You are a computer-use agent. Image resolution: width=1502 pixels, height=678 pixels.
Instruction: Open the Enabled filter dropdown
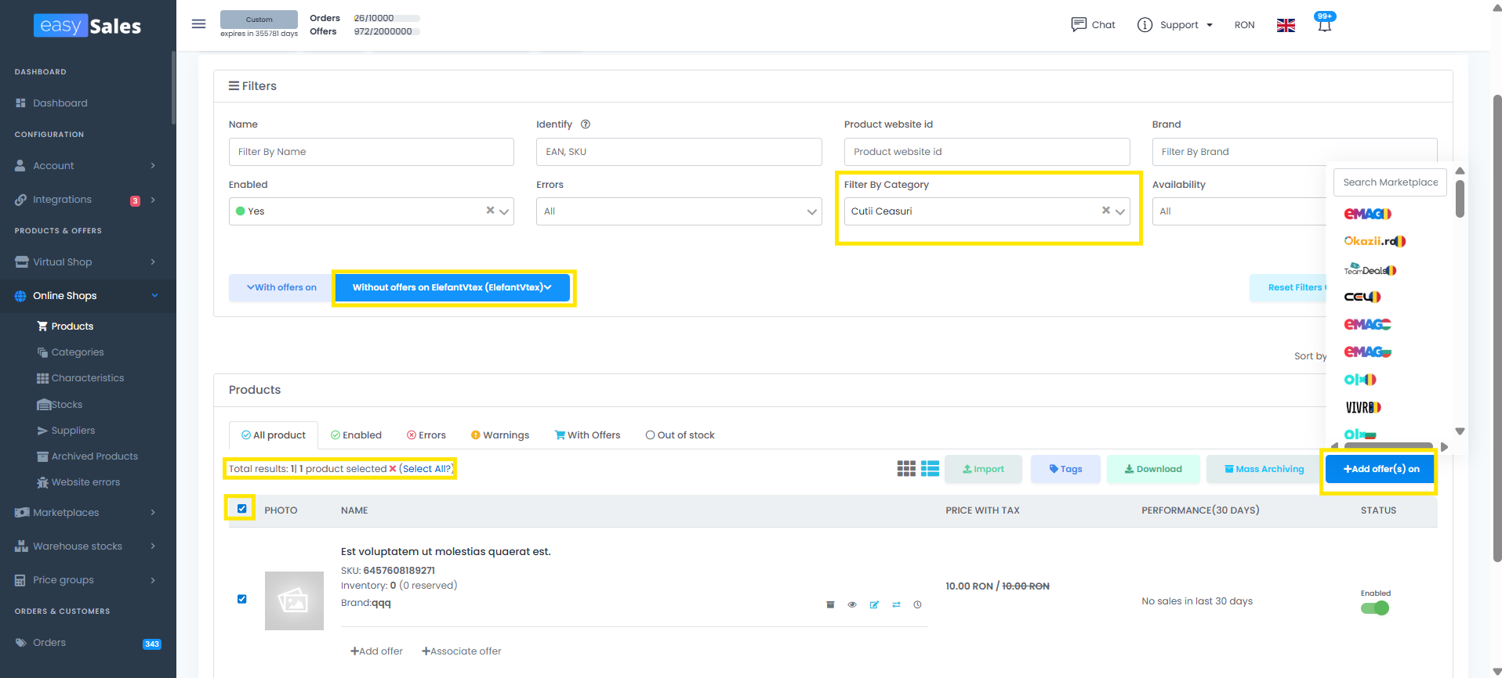(371, 211)
